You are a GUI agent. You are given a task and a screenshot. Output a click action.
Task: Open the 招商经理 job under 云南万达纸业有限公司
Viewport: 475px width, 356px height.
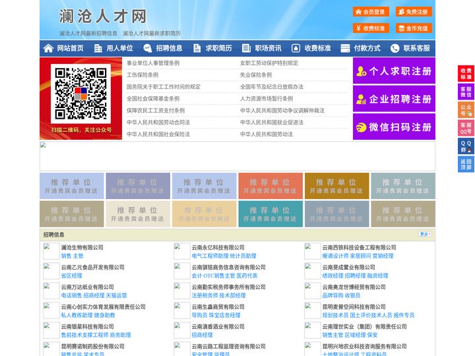(x=94, y=295)
